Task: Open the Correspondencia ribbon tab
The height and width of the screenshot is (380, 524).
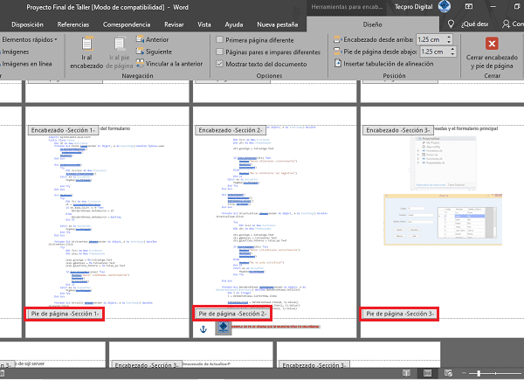Action: 126,25
